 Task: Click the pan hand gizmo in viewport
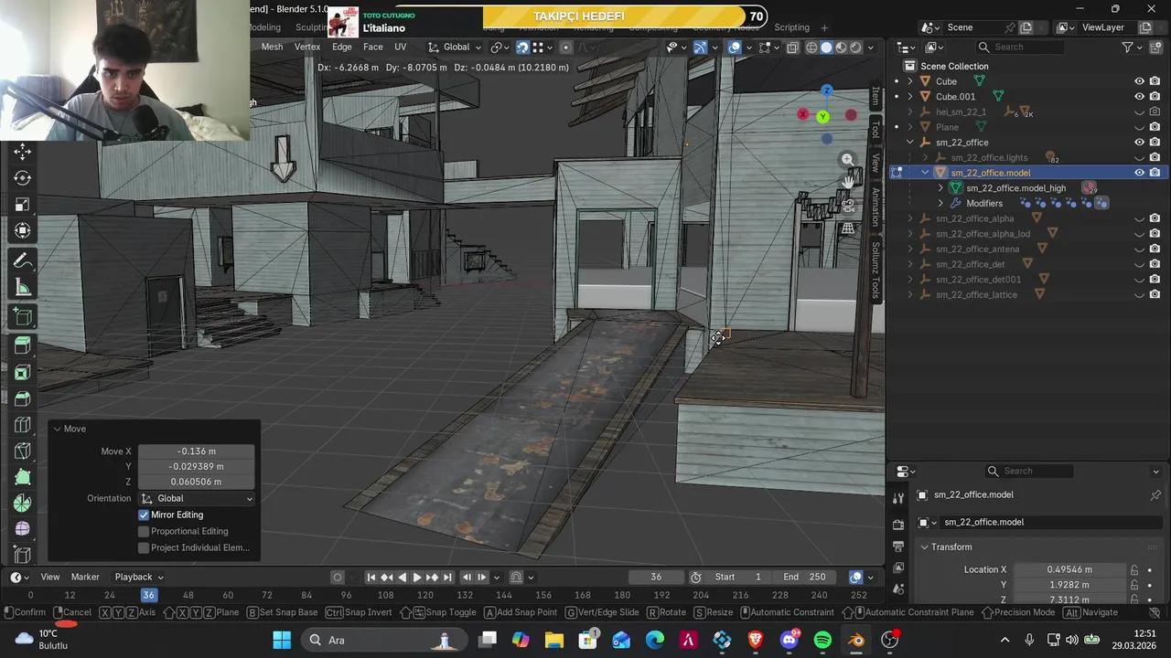pyautogui.click(x=848, y=182)
